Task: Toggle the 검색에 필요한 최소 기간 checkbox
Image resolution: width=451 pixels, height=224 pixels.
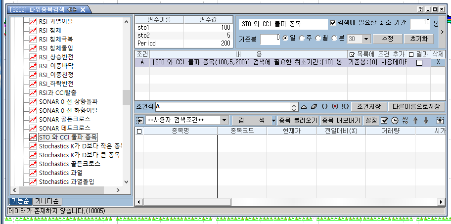Action: pyautogui.click(x=333, y=23)
